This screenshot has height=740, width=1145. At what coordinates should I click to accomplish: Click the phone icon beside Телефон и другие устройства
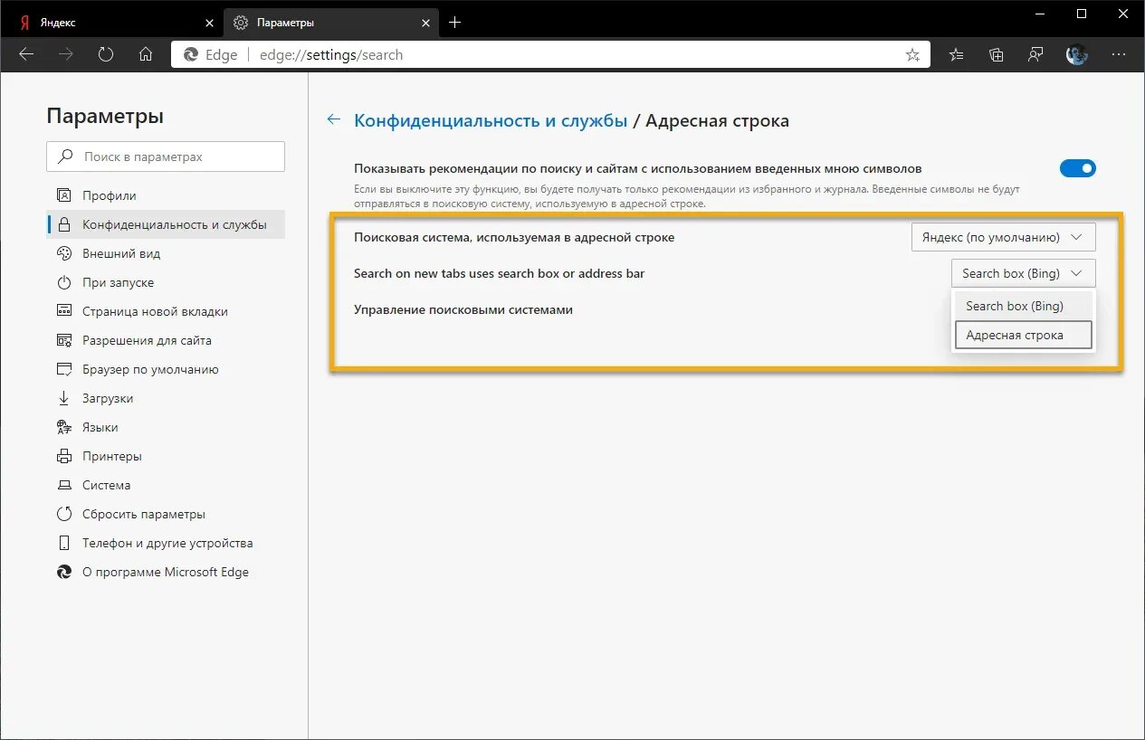[x=64, y=543]
